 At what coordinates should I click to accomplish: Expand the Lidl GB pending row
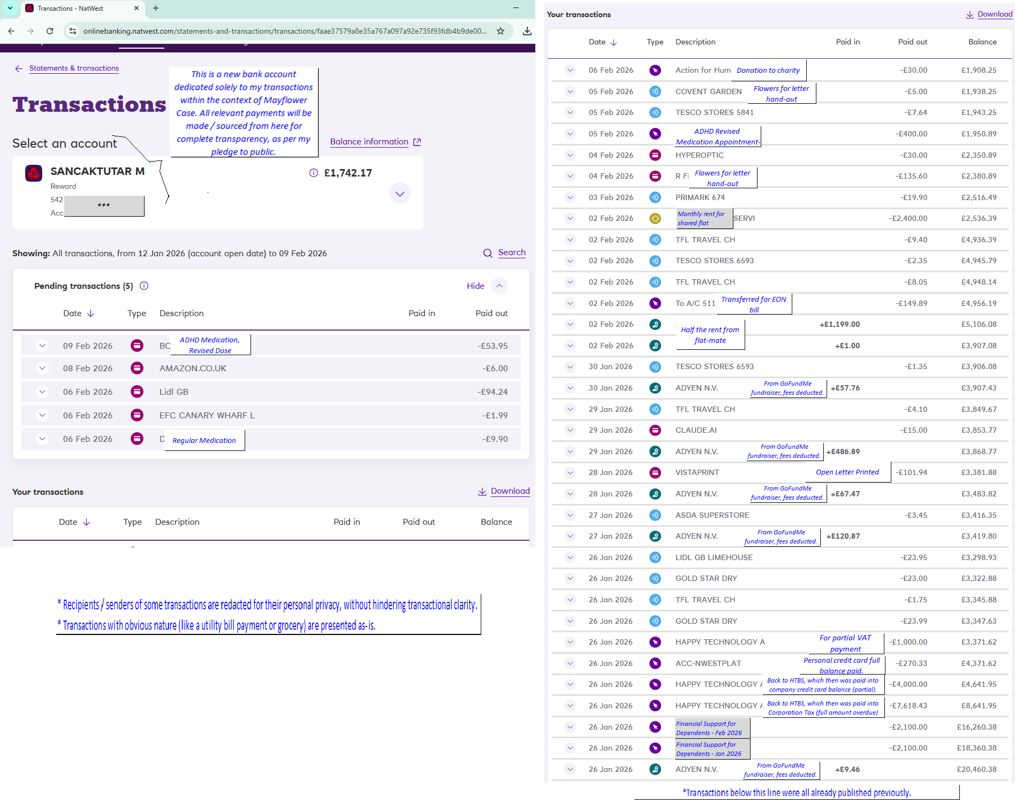click(42, 392)
